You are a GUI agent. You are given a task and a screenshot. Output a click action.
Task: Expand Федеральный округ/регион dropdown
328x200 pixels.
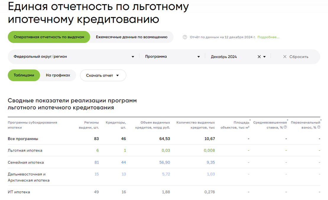point(74,57)
